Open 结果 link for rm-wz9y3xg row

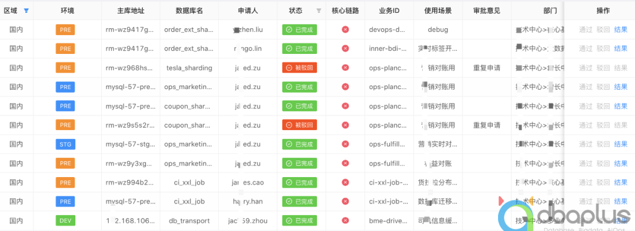[x=621, y=164]
